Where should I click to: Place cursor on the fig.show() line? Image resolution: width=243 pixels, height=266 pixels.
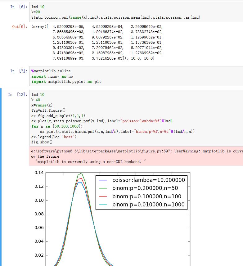click(42, 142)
